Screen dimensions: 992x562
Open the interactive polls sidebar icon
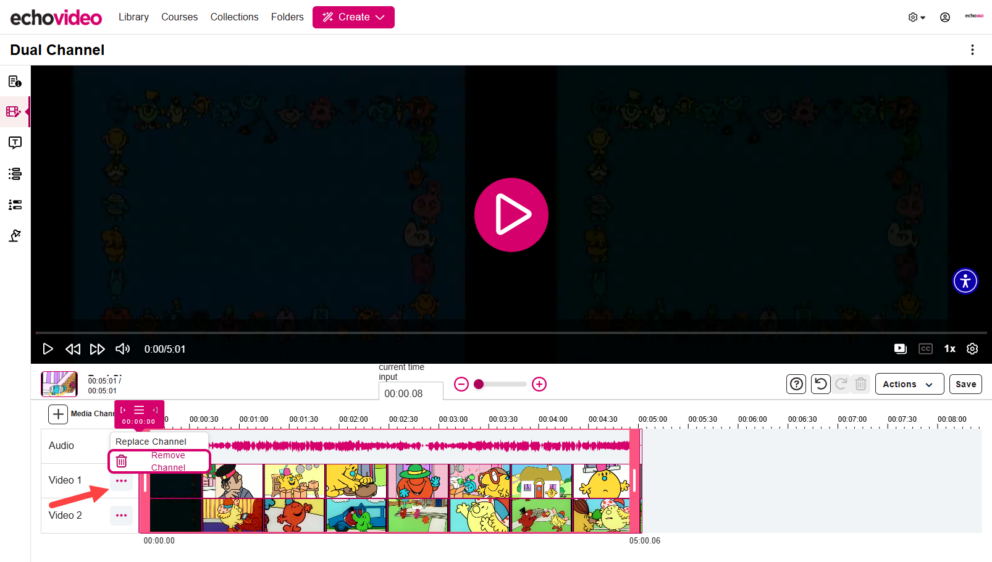[x=15, y=204]
